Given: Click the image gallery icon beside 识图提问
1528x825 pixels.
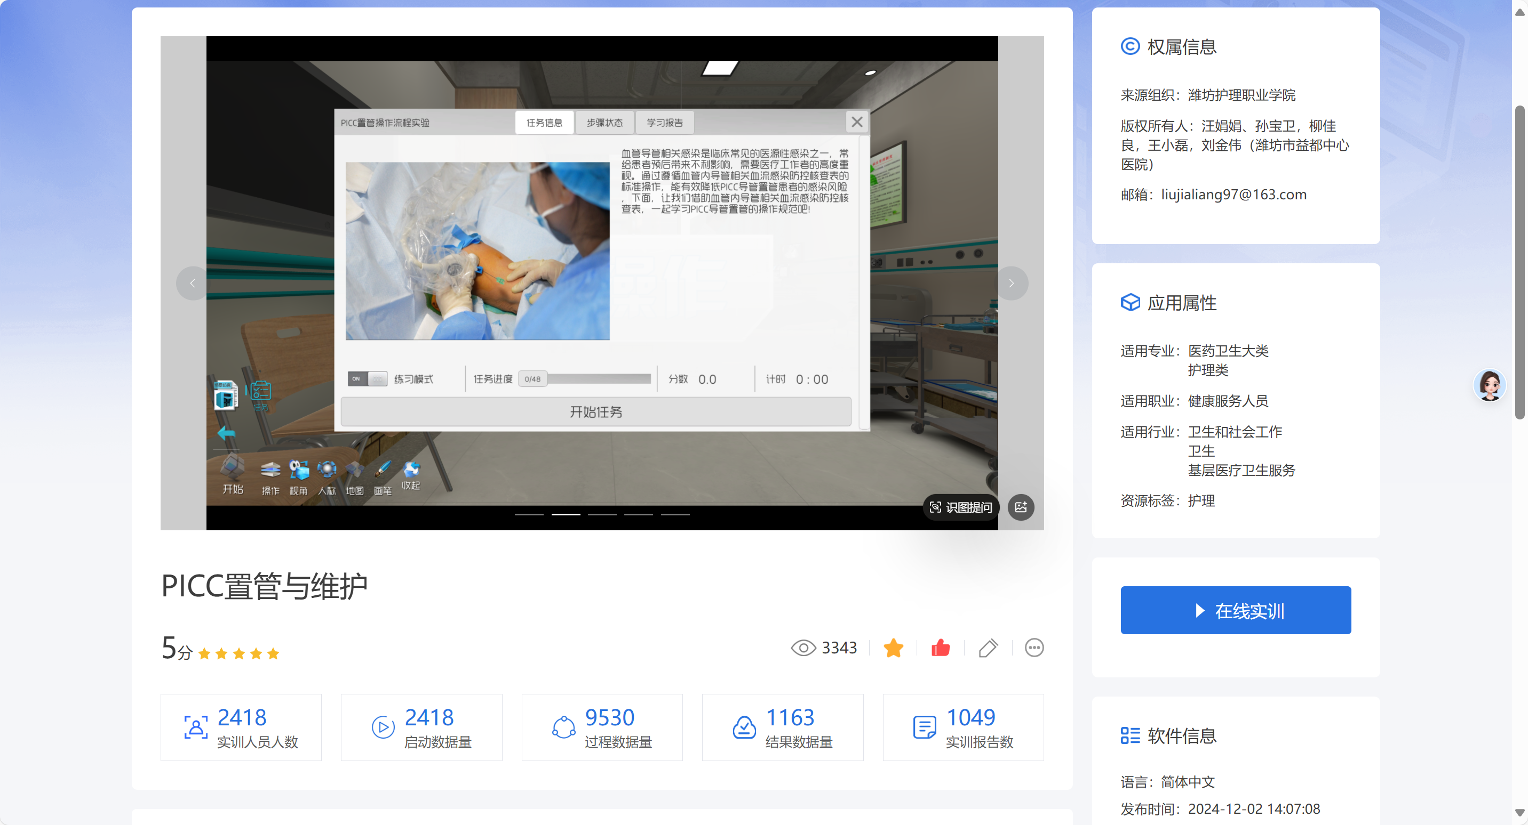Looking at the screenshot, I should click(x=1021, y=507).
